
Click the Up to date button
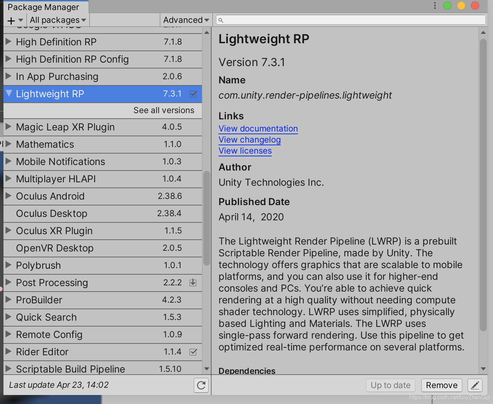click(x=391, y=385)
